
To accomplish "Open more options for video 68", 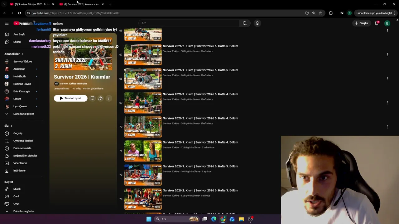I will [388, 79].
